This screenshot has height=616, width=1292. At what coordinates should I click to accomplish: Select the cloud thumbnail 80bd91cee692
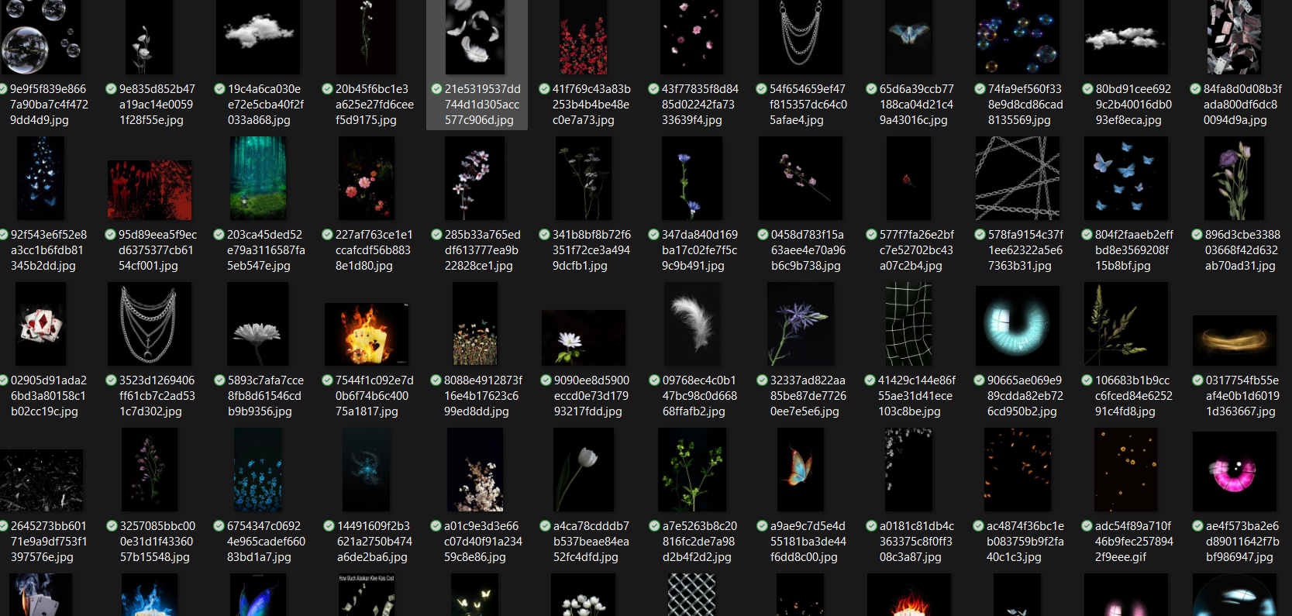pos(1126,37)
